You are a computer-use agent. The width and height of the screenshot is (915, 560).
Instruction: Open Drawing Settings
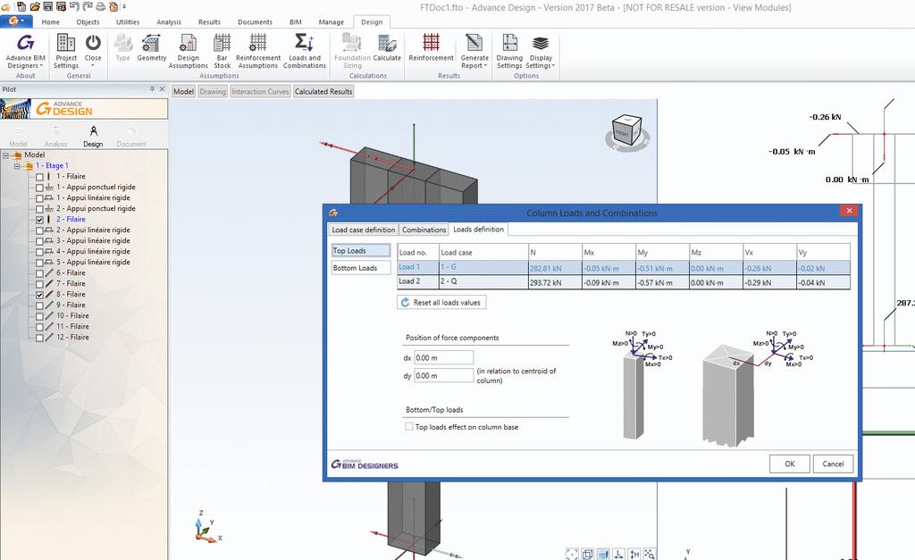pyautogui.click(x=509, y=51)
